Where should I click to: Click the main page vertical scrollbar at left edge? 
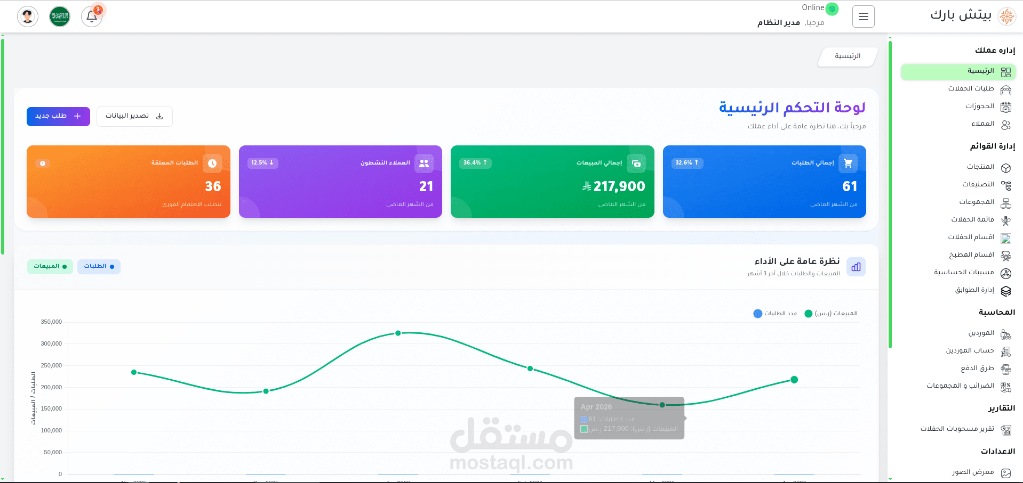pos(3,146)
